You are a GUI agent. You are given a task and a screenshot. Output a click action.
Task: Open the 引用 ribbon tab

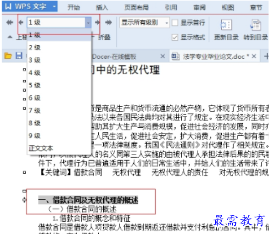tap(171, 7)
